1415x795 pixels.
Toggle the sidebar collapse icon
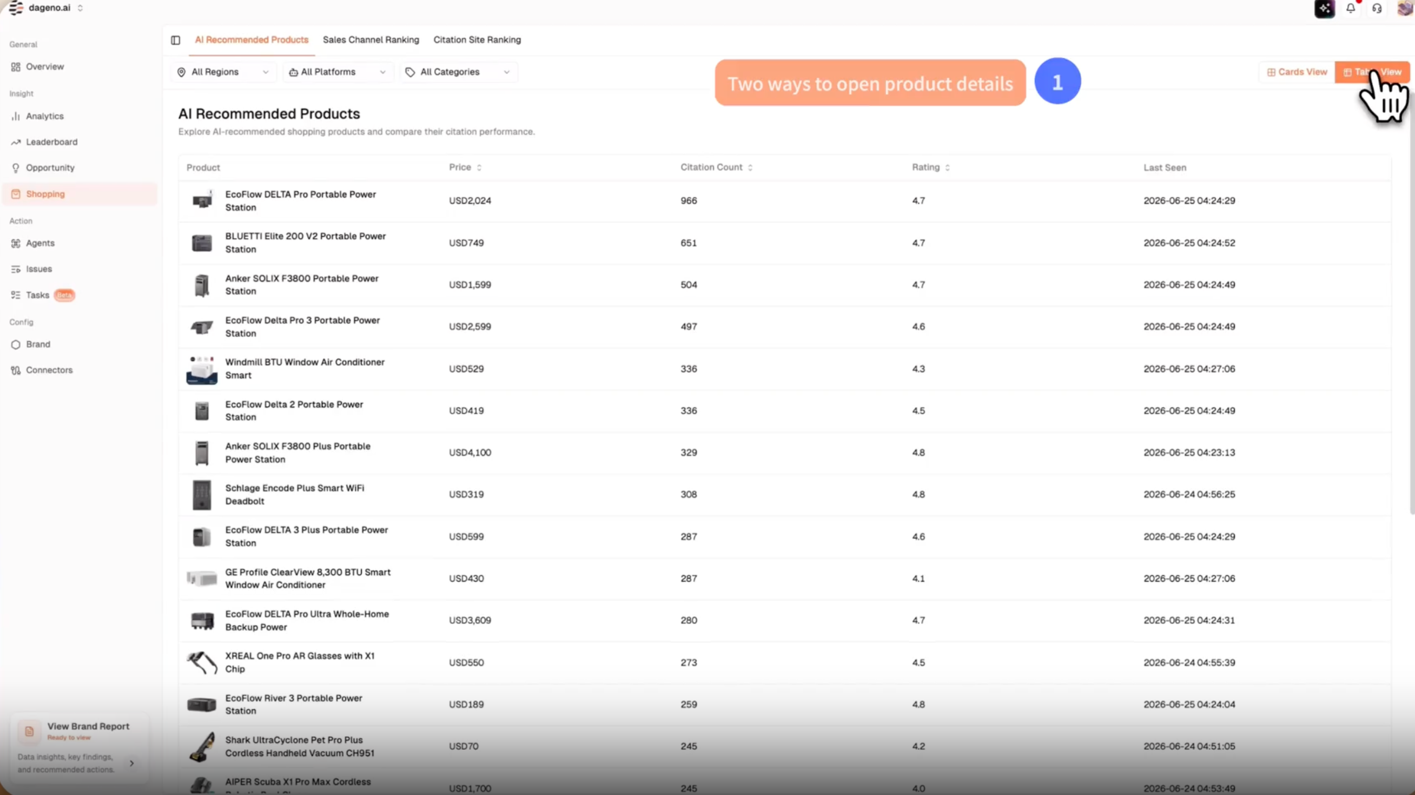pyautogui.click(x=175, y=40)
